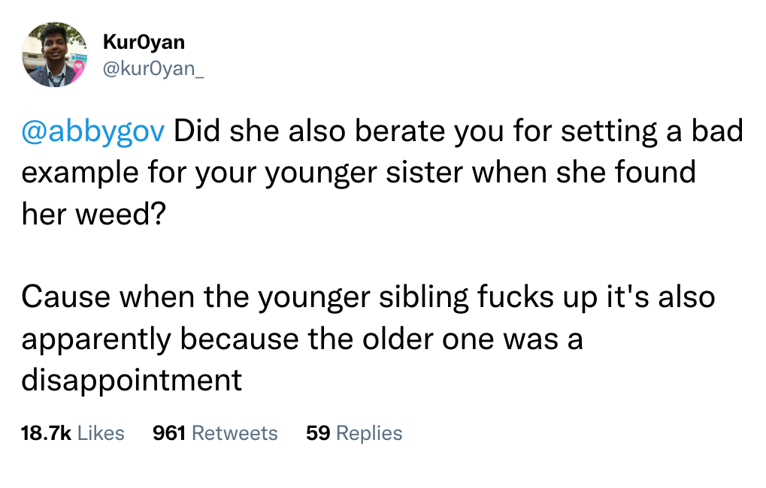View the 59 reply count

click(x=318, y=433)
